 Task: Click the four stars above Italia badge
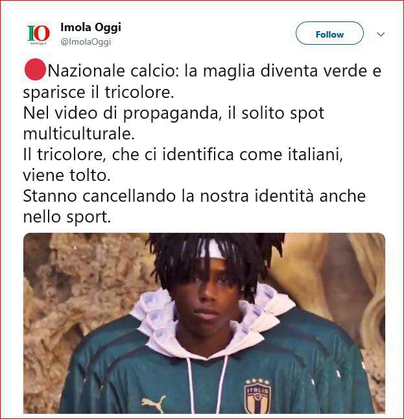[x=257, y=381]
